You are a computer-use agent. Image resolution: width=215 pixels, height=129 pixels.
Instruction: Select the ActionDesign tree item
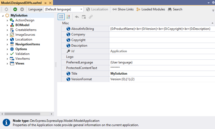pos(25,20)
